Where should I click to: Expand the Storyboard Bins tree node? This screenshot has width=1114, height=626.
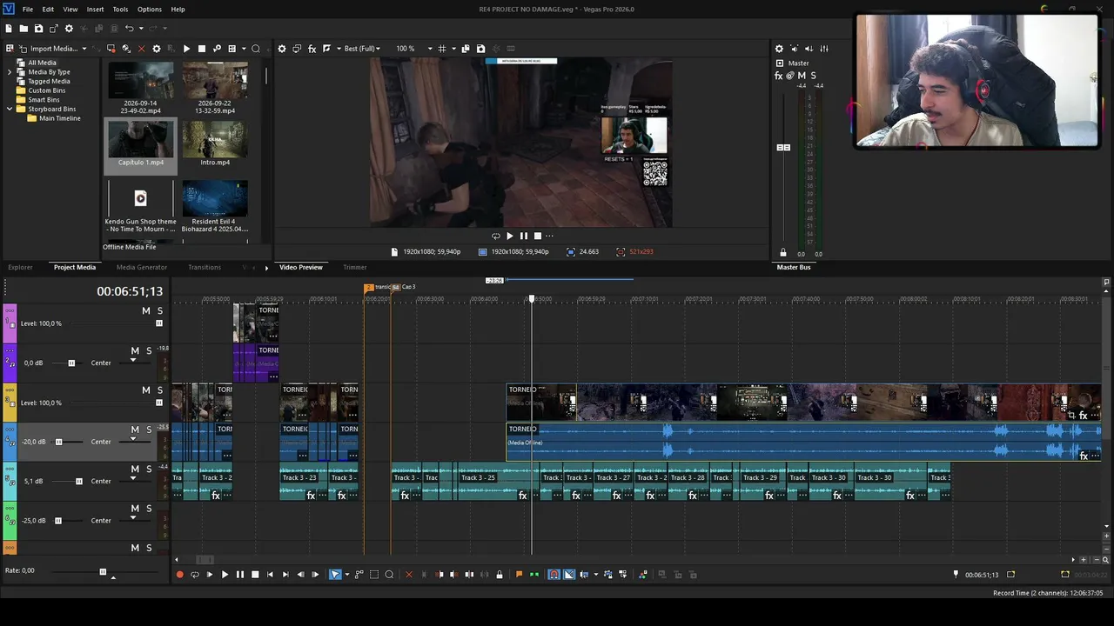tap(10, 110)
